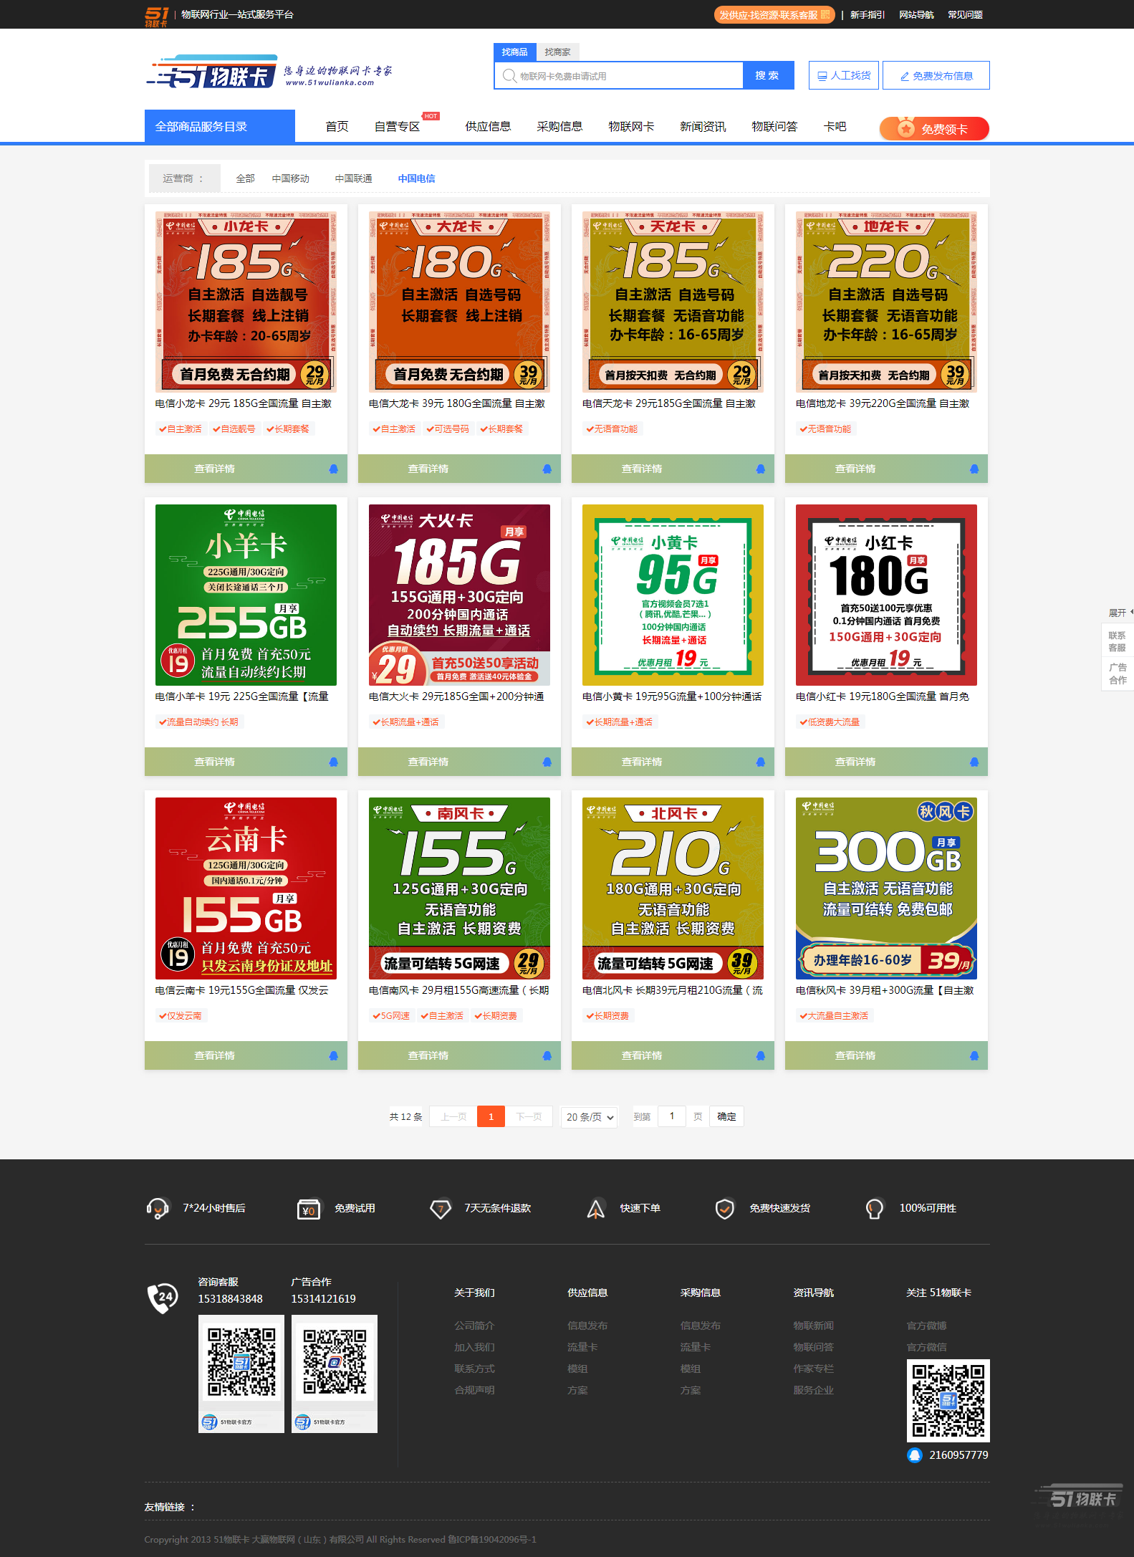Click QQ bell icon on 电信大龙卡 card
The width and height of the screenshot is (1134, 1557).
(547, 469)
